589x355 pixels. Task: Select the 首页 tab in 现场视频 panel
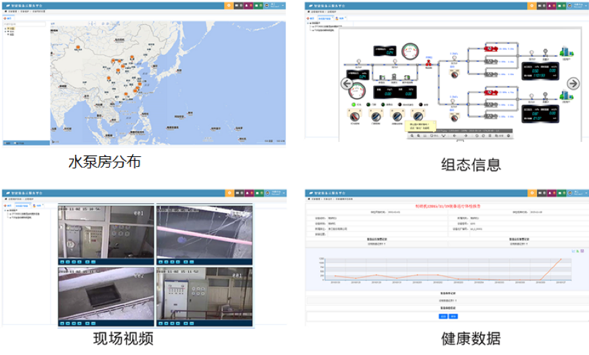pyautogui.click(x=8, y=206)
